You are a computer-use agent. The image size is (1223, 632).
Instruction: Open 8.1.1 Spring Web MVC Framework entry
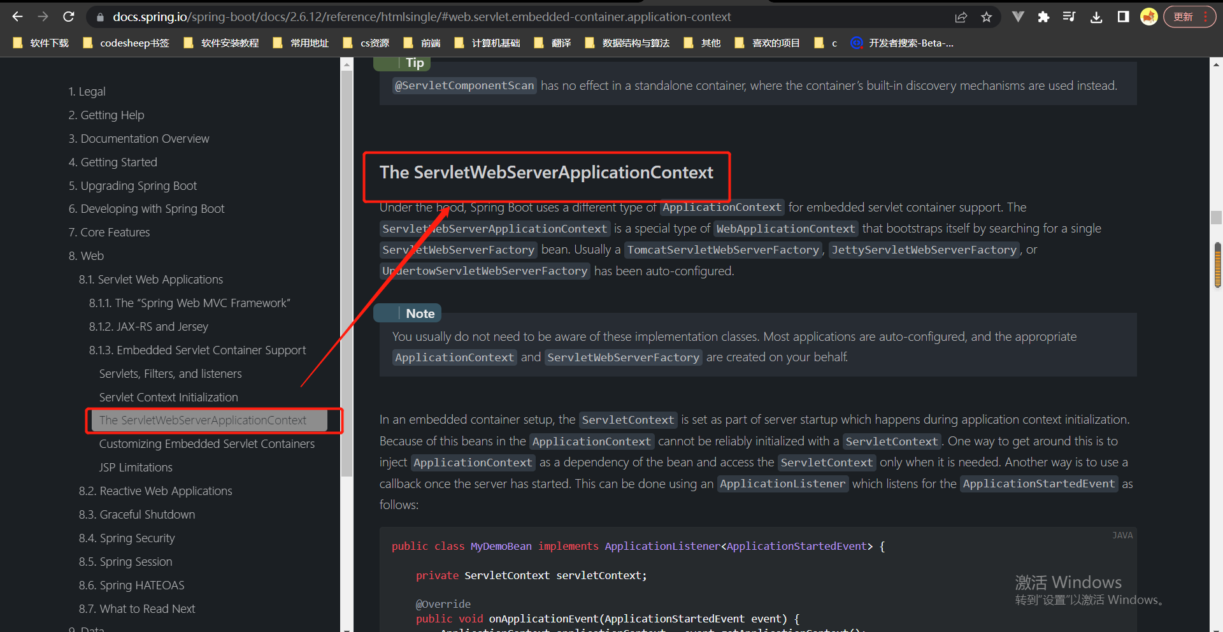[x=190, y=303]
